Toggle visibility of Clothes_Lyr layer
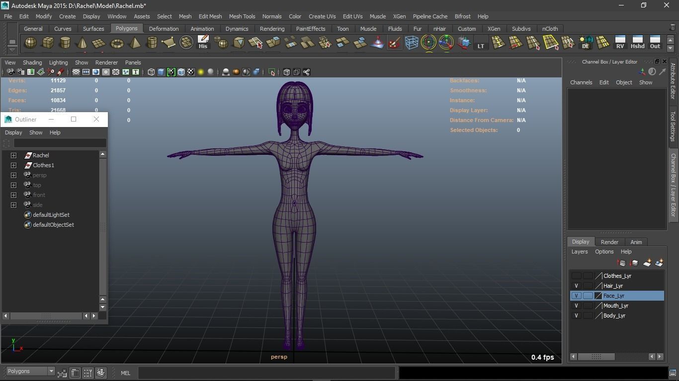The height and width of the screenshot is (381, 679). point(576,276)
